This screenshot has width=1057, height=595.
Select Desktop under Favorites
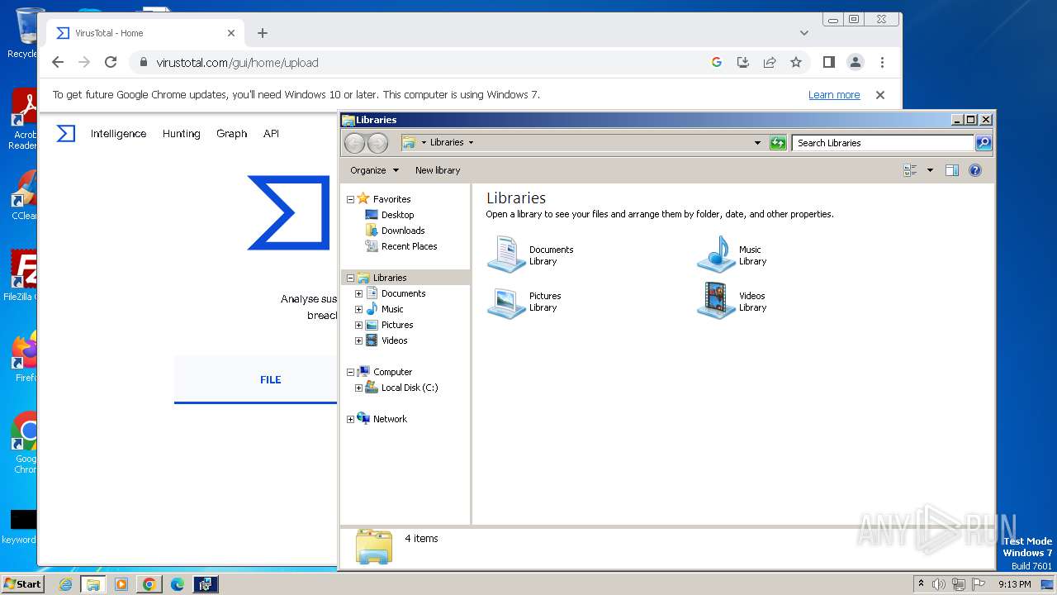coord(397,215)
